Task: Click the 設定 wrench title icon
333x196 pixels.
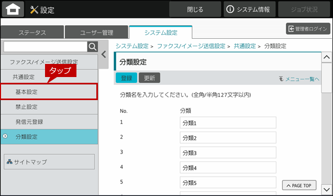Action: (34, 10)
